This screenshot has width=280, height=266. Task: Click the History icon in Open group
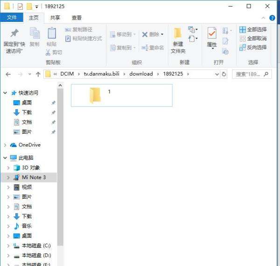click(x=225, y=52)
